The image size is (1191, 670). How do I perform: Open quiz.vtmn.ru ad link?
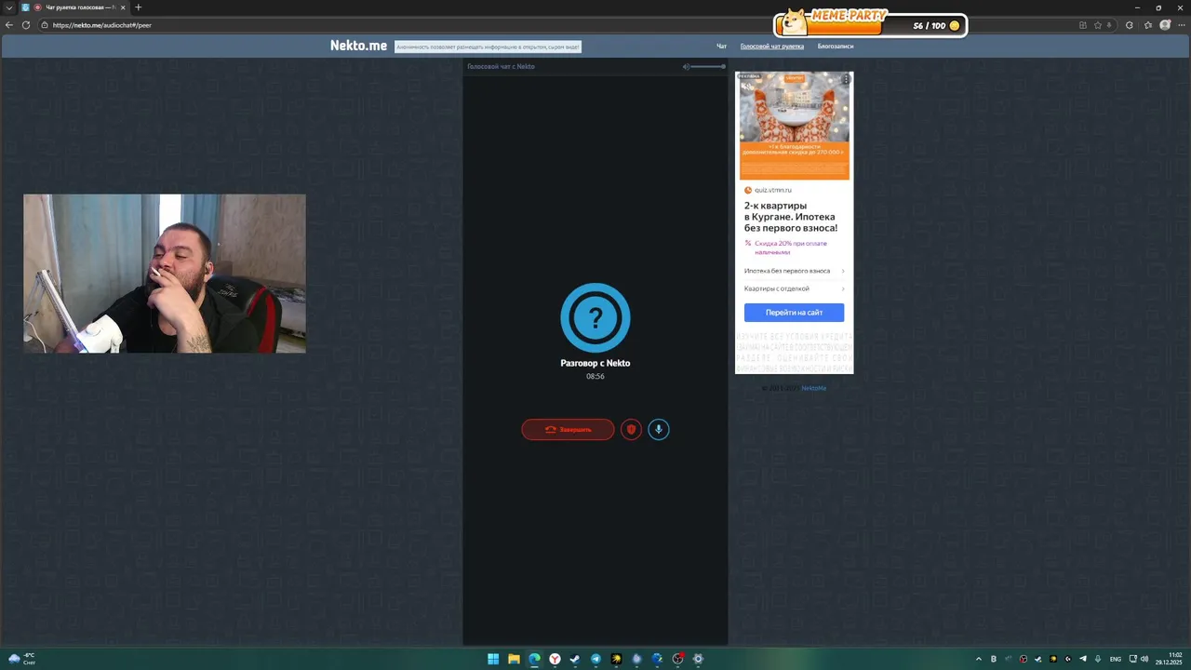pos(772,190)
